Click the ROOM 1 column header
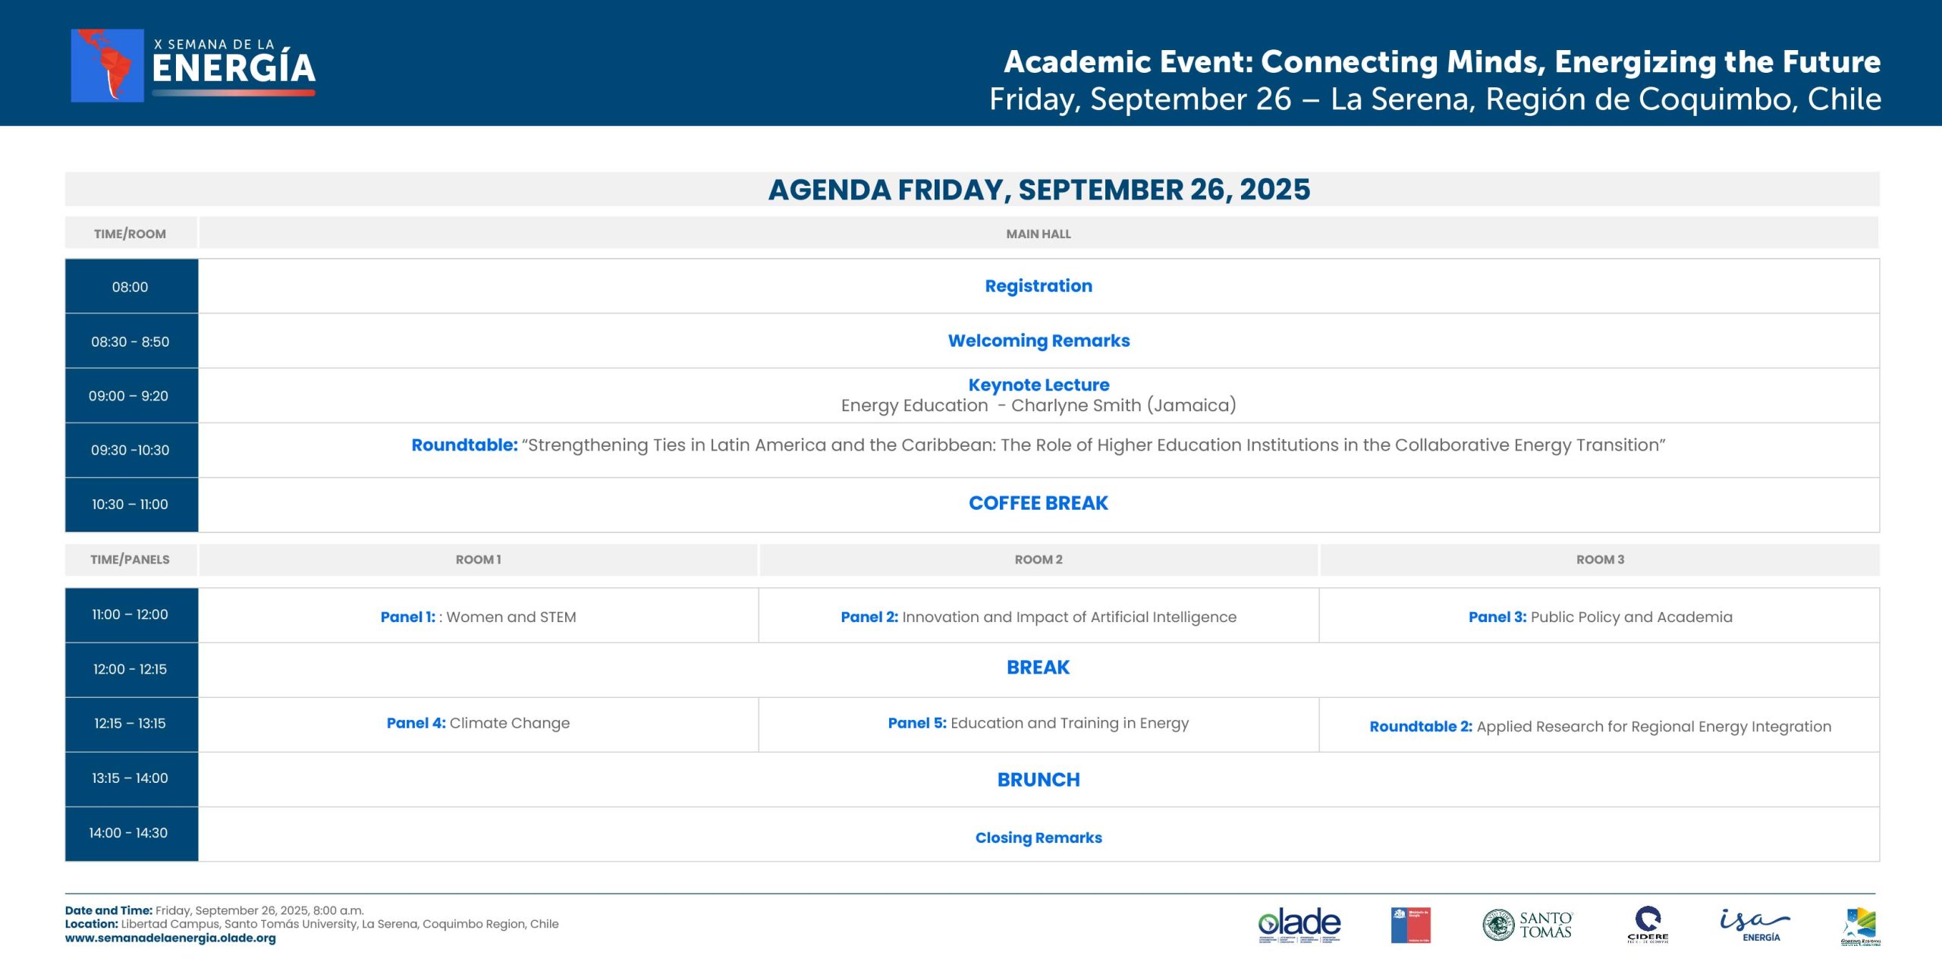The width and height of the screenshot is (1942, 971). [478, 560]
